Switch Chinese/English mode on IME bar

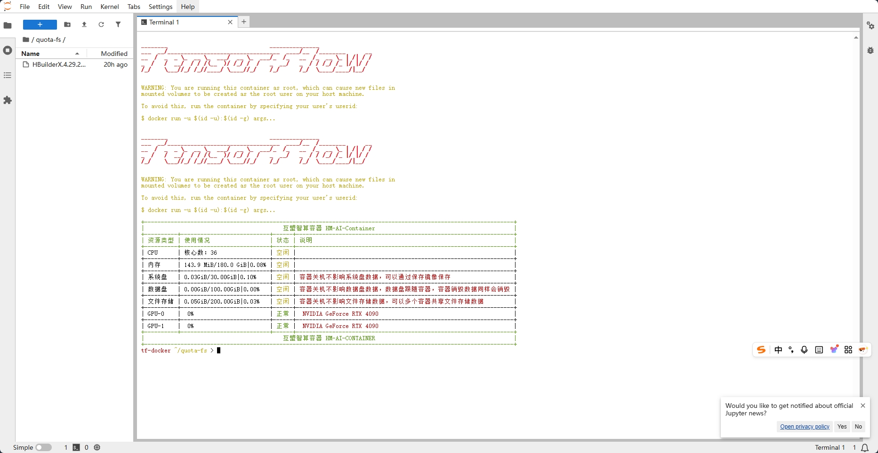pos(778,350)
